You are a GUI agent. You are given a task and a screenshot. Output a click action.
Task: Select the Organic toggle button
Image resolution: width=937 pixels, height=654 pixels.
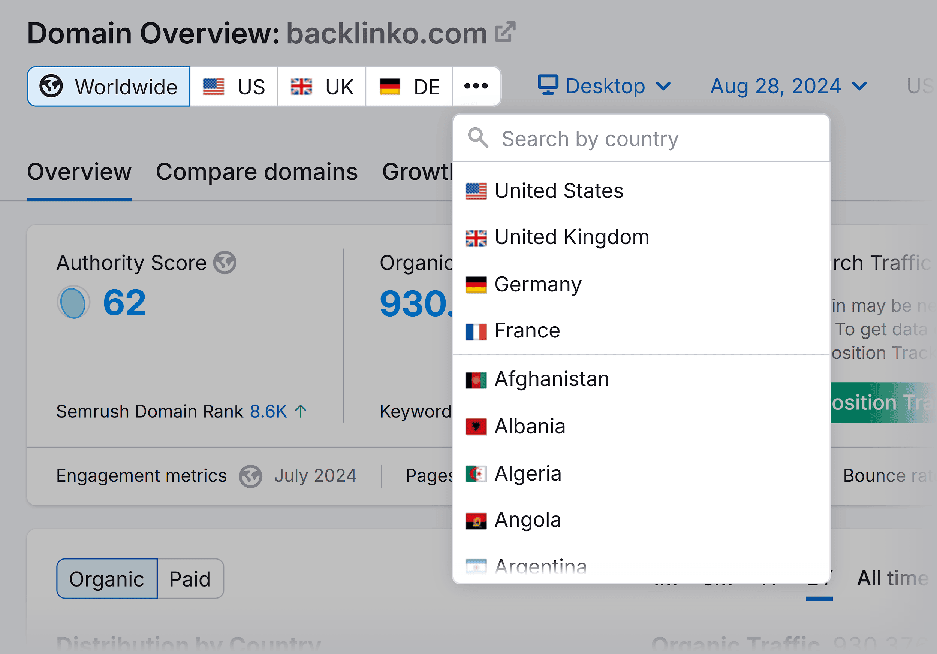(107, 579)
